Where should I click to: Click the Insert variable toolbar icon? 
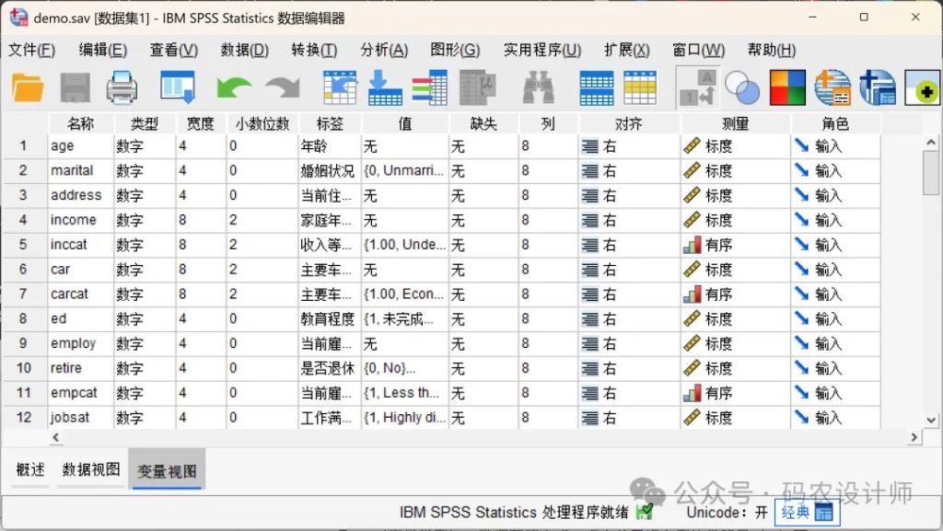640,88
